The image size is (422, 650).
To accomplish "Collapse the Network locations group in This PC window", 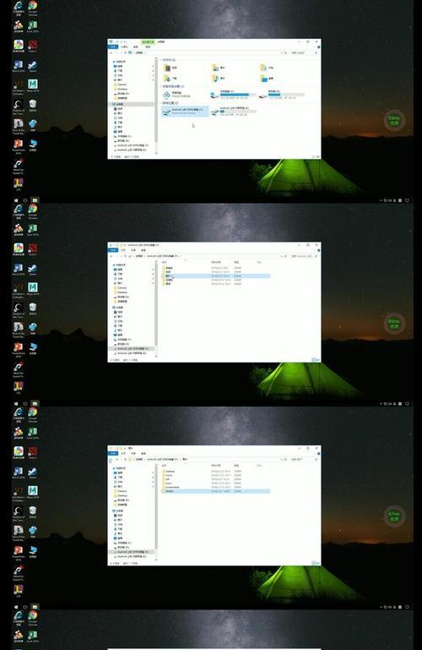I will (x=170, y=103).
